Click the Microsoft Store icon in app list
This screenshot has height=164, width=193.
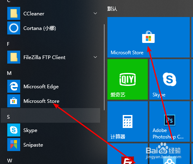pos(14,101)
